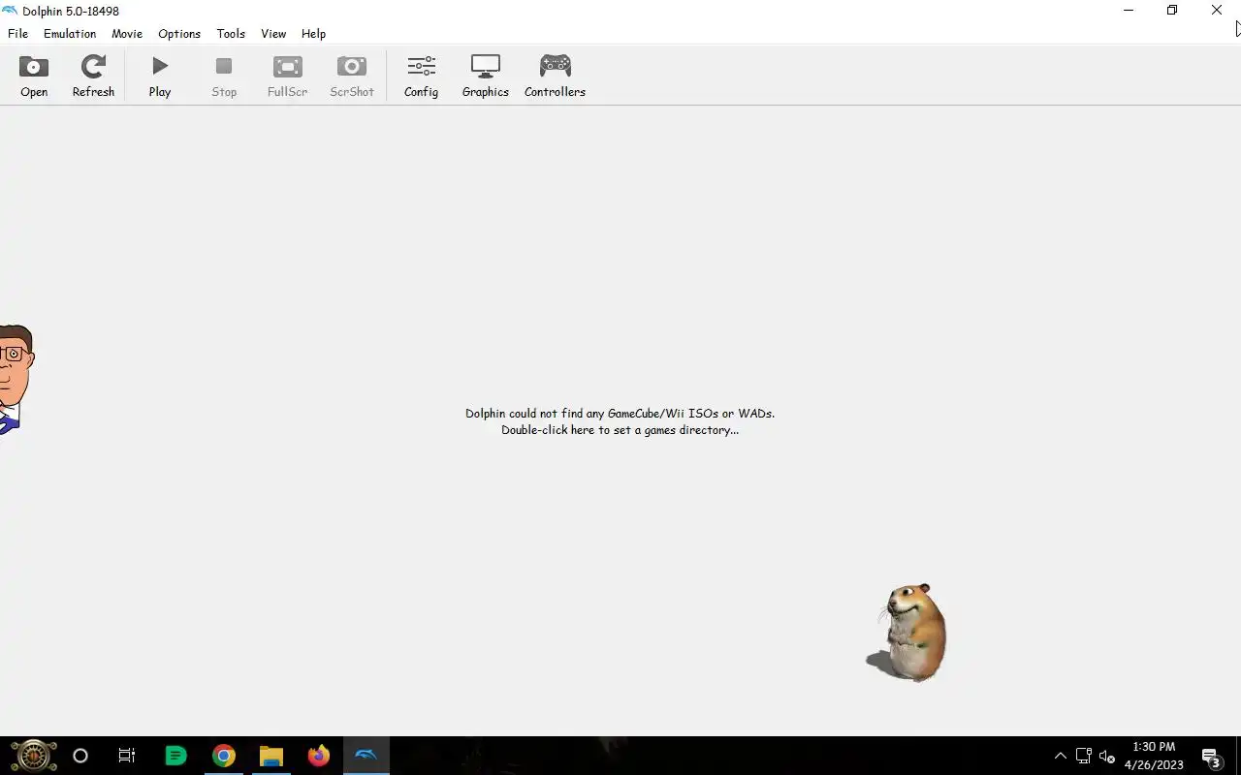Open the Graphics settings
This screenshot has height=775, width=1241.
pyautogui.click(x=485, y=77)
